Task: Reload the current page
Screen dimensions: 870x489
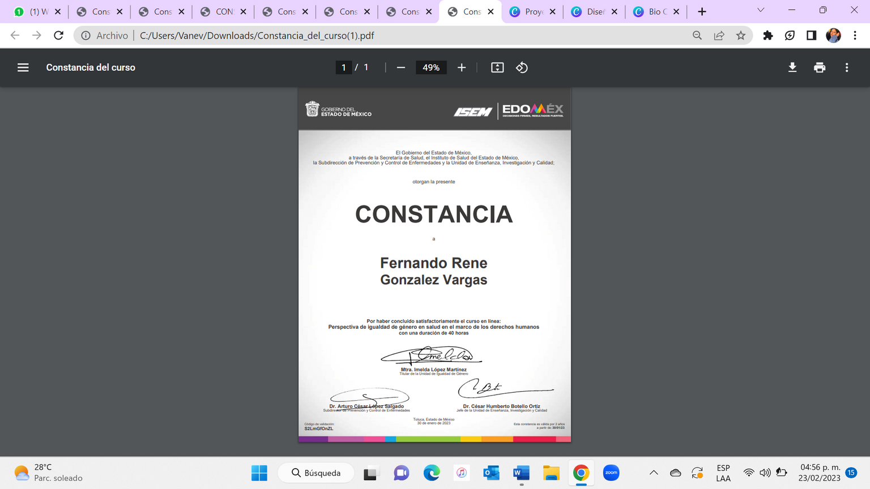Action: pyautogui.click(x=58, y=36)
